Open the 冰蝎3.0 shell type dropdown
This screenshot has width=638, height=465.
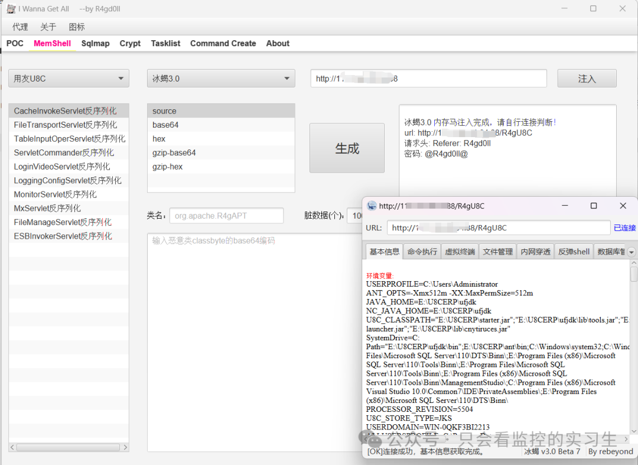point(221,79)
